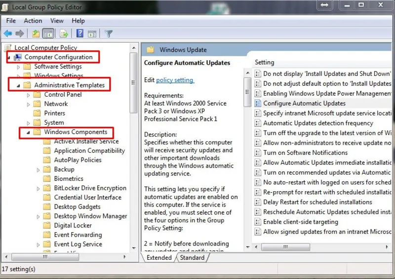Click the Export List toolbar icon
395x279 pixels.
(x=64, y=34)
